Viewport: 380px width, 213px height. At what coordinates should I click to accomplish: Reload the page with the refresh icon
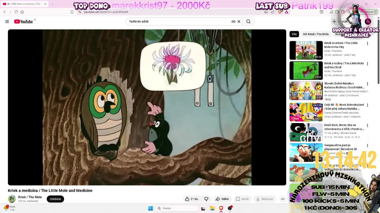16,12
